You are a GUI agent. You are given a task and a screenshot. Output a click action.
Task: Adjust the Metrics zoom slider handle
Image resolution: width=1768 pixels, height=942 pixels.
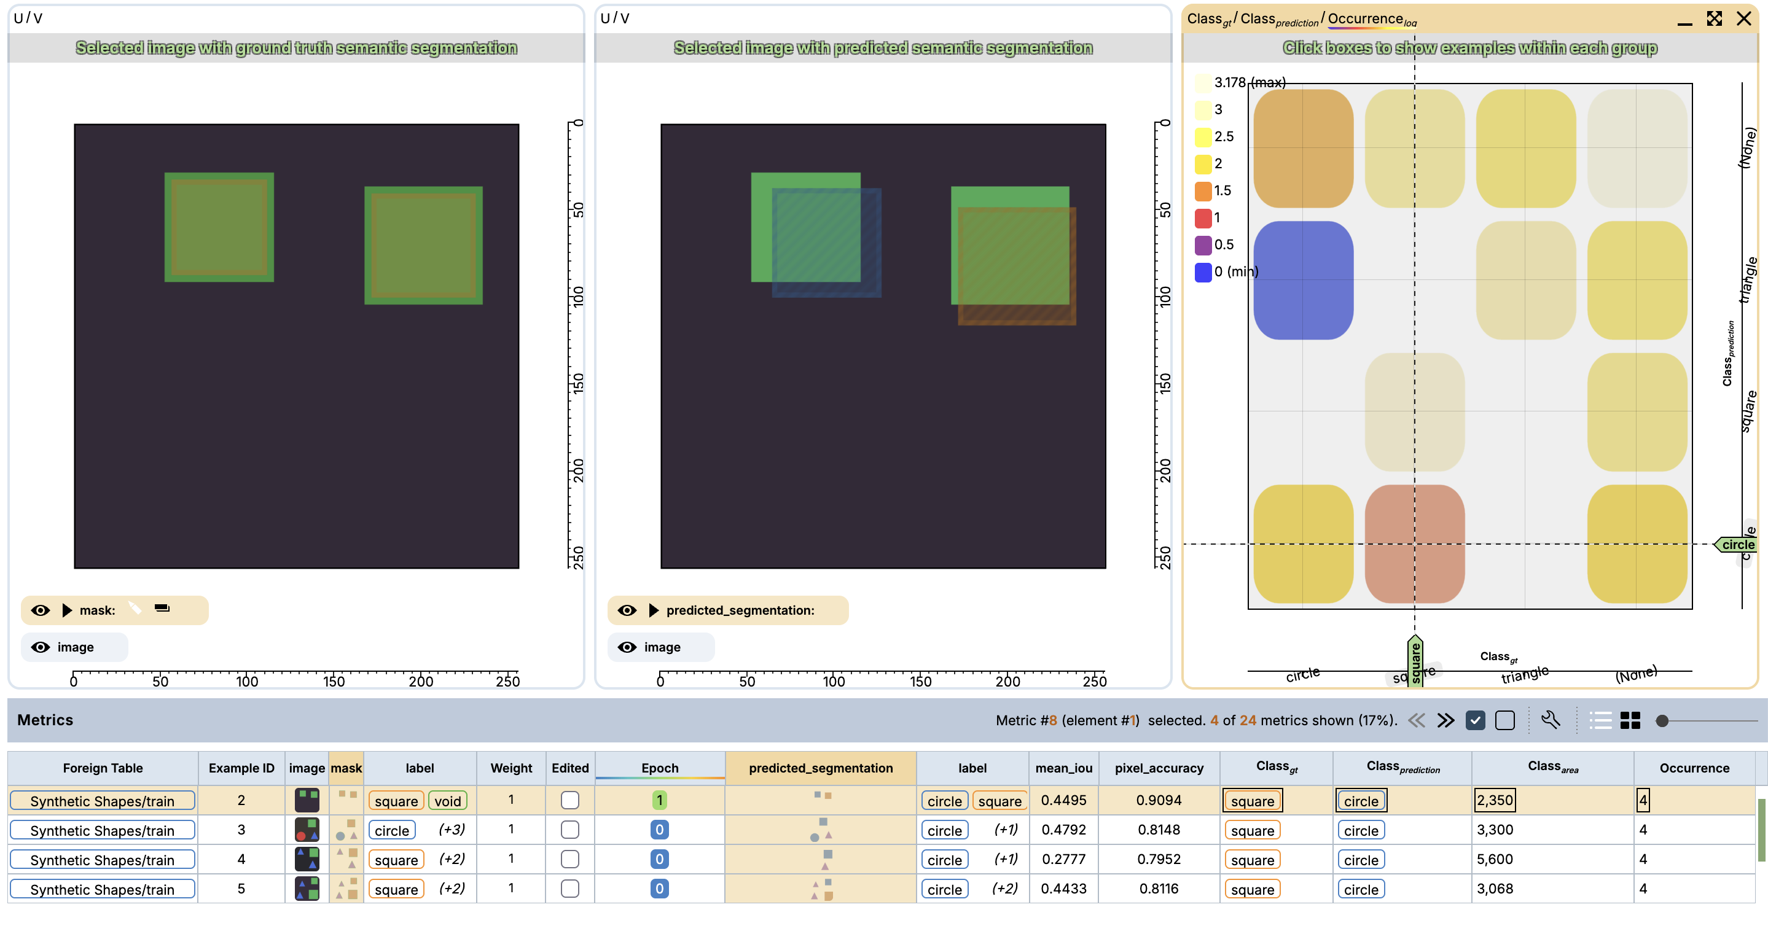[x=1662, y=720]
